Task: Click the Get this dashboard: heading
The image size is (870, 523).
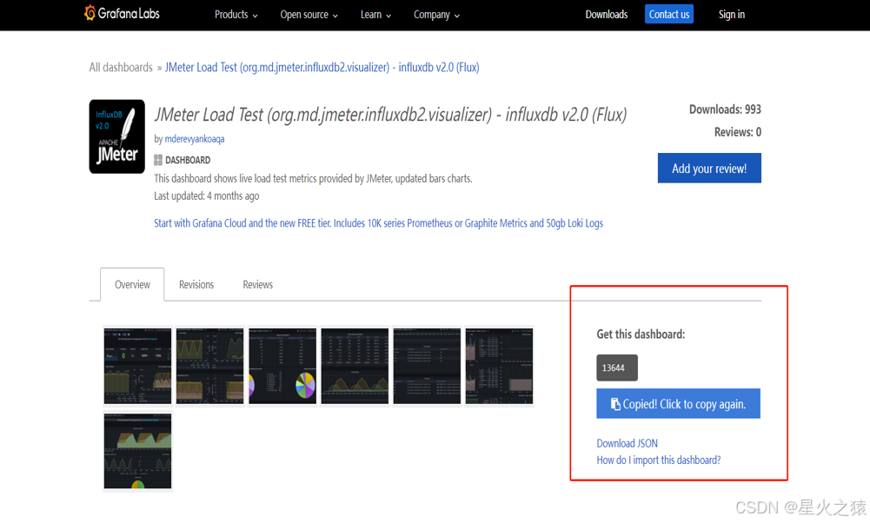Action: tap(641, 334)
